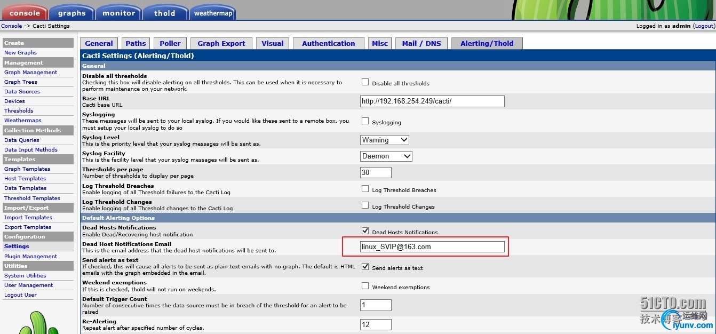This screenshot has height=334, width=716.
Task: Open the monitor top tab
Action: point(118,13)
